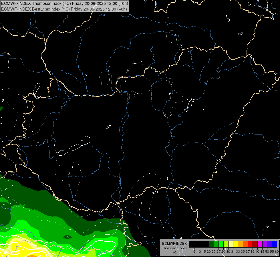The width and height of the screenshot is (280, 257).
Task: Click the dark red 39–40 legend swatch
Action: coord(255,244)
